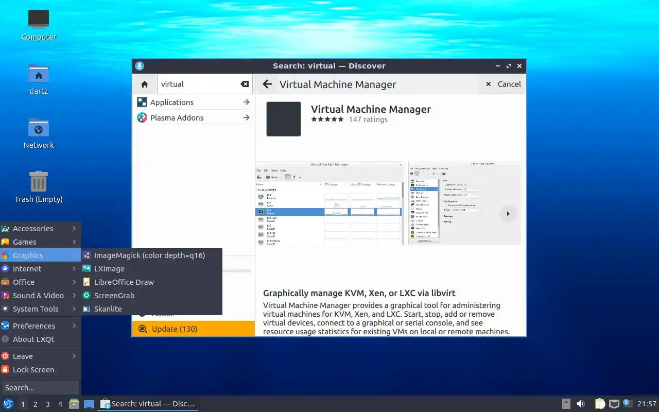Viewport: 659px width, 412px height.
Task: Open the Network desktop icon
Action: click(x=39, y=133)
